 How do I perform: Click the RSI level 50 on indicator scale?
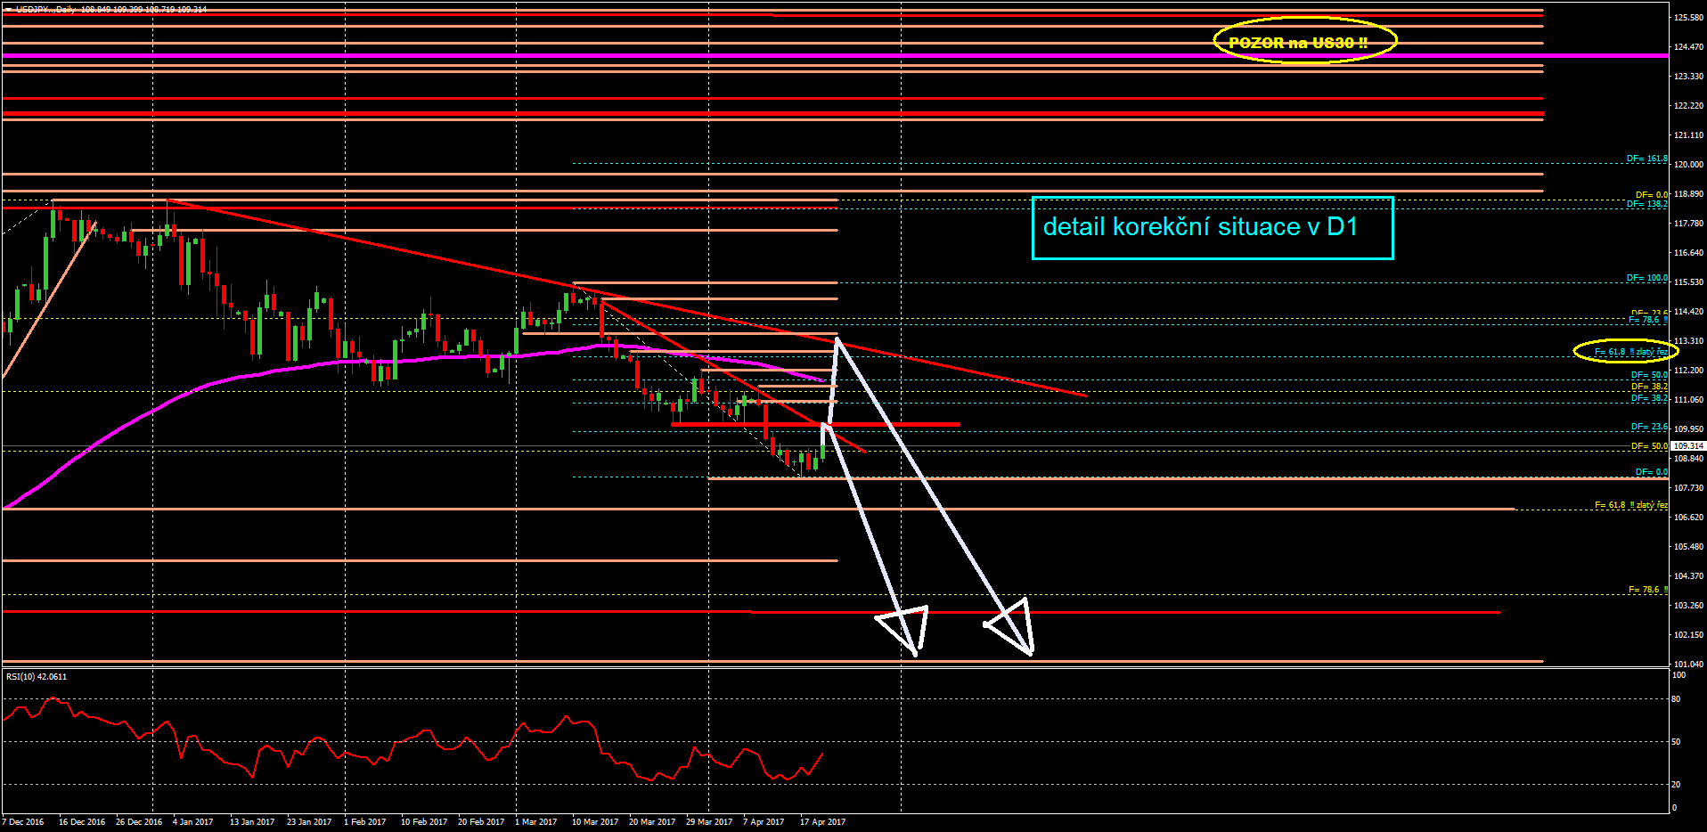coord(1676,741)
